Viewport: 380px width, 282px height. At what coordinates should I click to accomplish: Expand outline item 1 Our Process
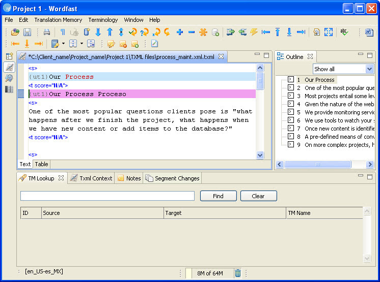pos(291,79)
